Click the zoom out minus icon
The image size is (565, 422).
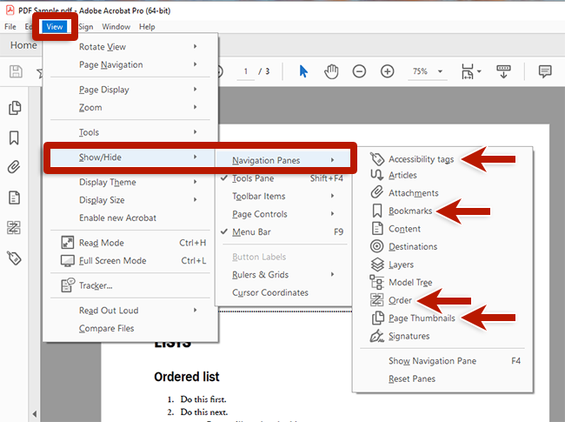click(x=360, y=71)
